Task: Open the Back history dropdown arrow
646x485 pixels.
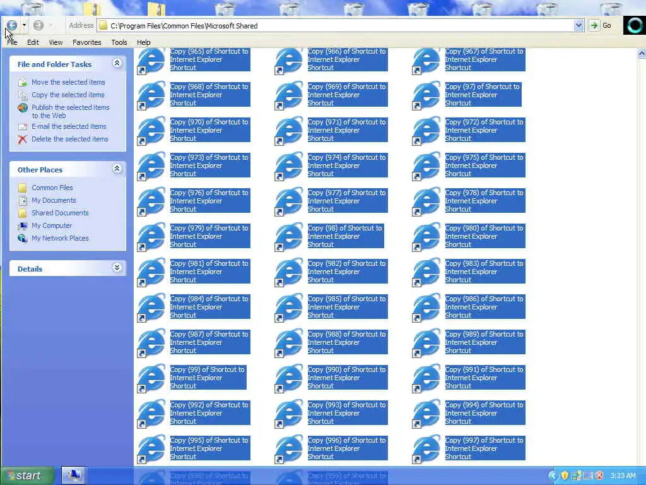Action: pos(25,25)
